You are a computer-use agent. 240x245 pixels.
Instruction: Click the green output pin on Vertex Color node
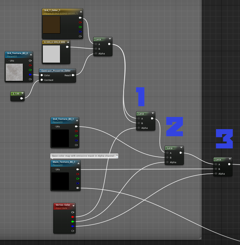tap(72, 221)
